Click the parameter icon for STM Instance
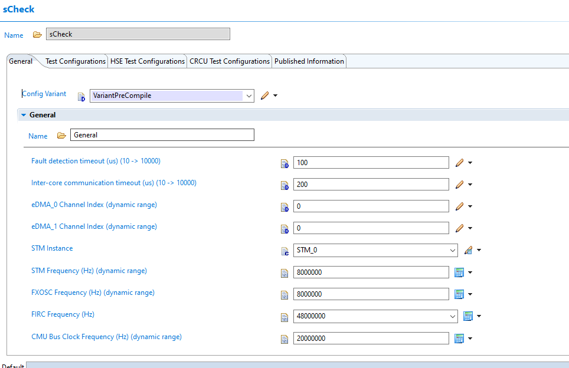 pyautogui.click(x=285, y=251)
